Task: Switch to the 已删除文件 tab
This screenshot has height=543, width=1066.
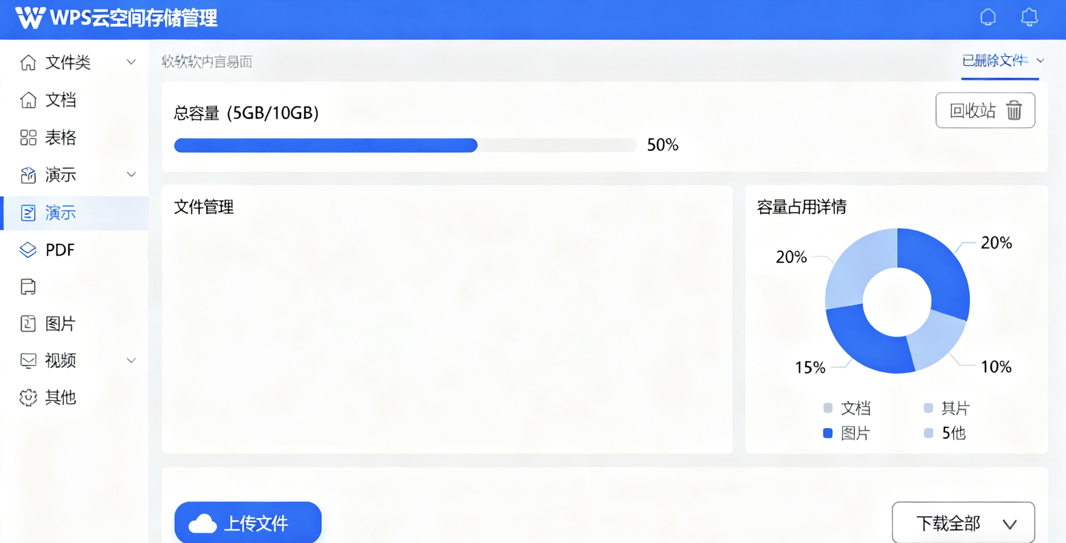Action: tap(995, 61)
